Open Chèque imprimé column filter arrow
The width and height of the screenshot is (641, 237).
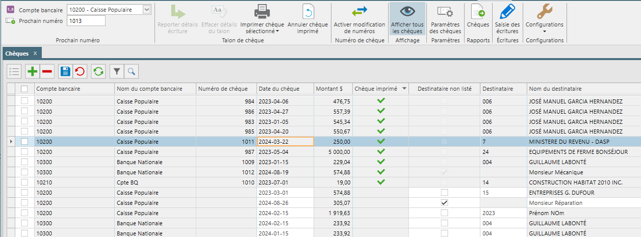point(404,89)
